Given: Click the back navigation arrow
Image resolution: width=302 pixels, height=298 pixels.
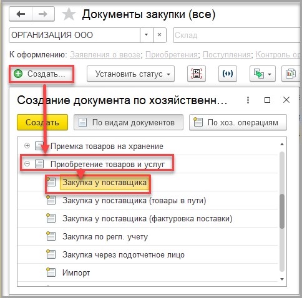Looking at the screenshot, I should pyautogui.click(x=21, y=14).
